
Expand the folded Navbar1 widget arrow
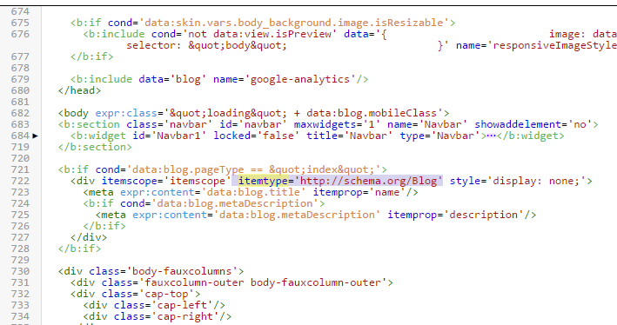coord(35,136)
